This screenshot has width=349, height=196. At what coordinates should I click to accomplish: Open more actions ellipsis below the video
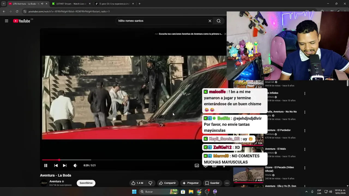227,183
